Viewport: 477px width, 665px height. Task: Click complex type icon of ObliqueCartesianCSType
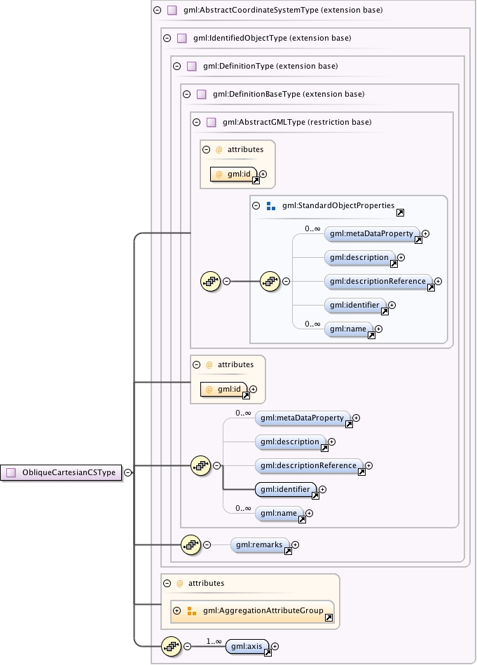[x=11, y=472]
